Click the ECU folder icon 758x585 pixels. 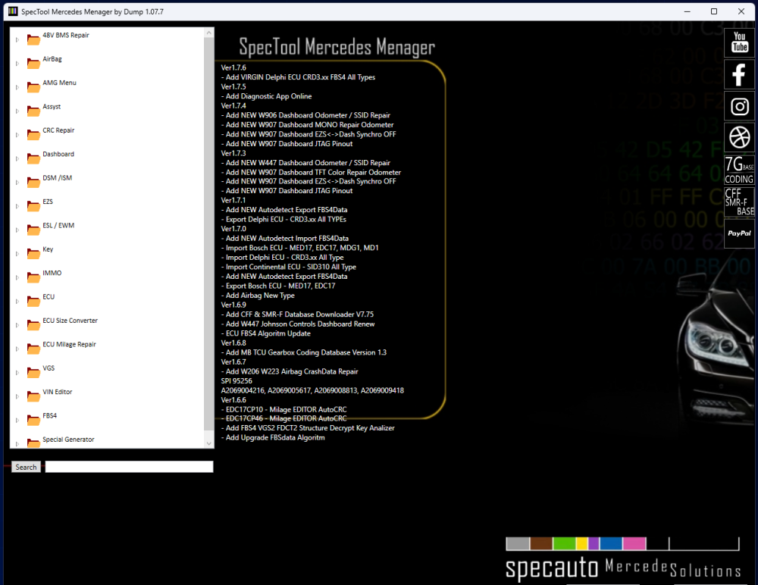coord(33,301)
